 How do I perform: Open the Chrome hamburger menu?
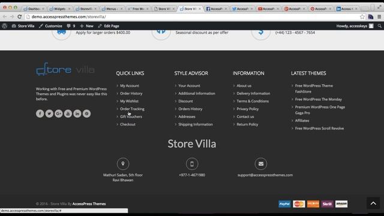click(x=379, y=17)
